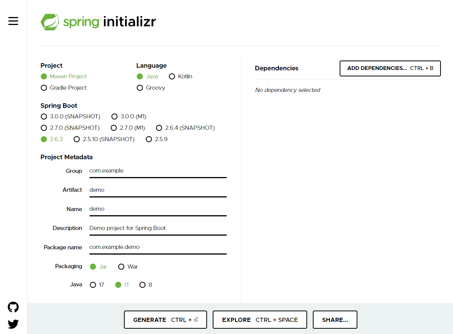
Task: Select War packaging option
Action: click(128, 267)
